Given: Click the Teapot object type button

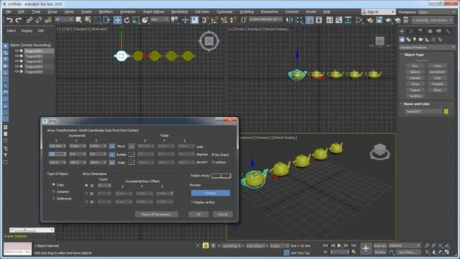Looking at the screenshot, I should [415, 90].
